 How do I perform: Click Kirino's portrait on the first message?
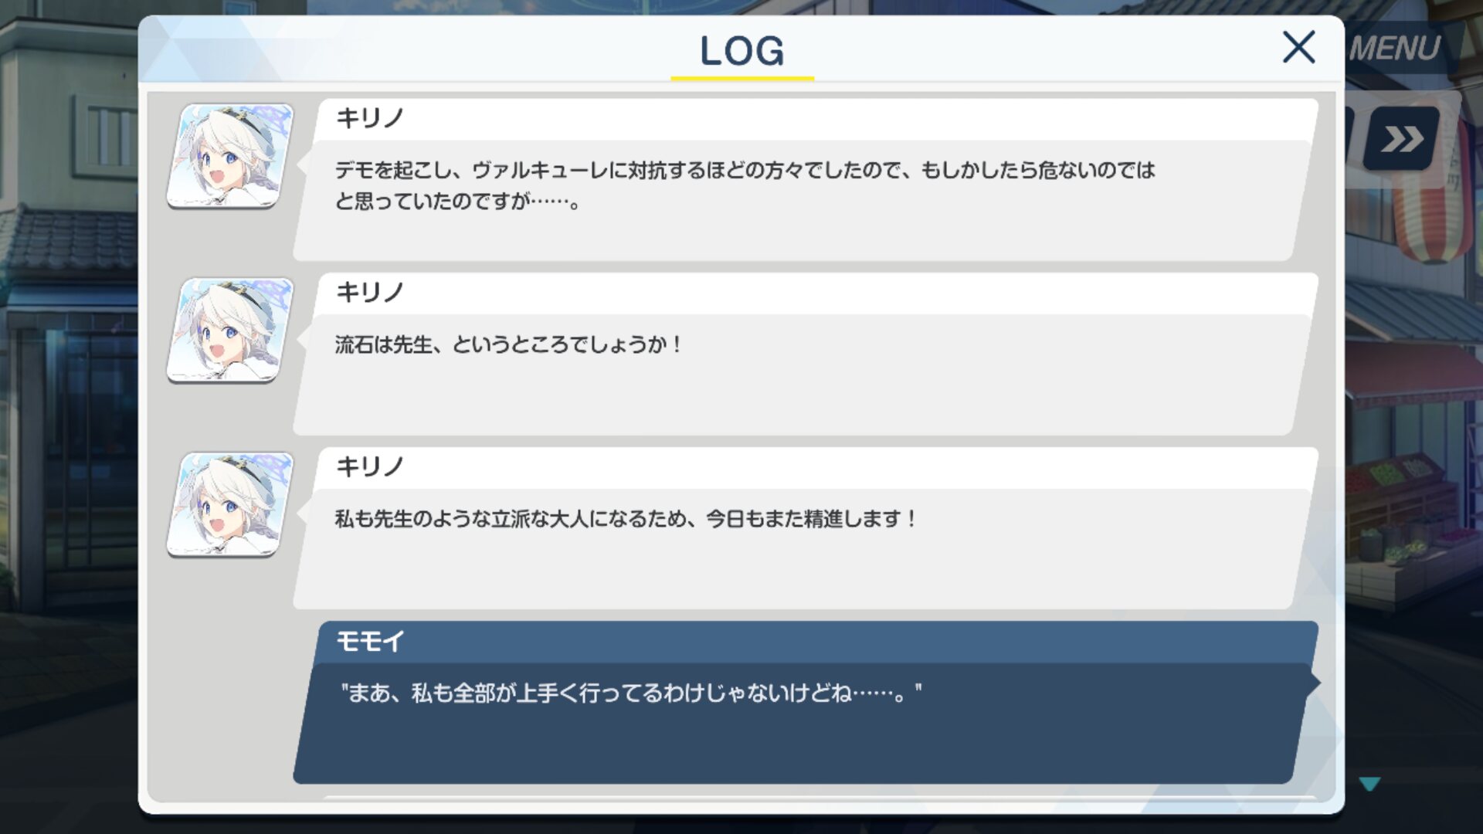click(230, 156)
